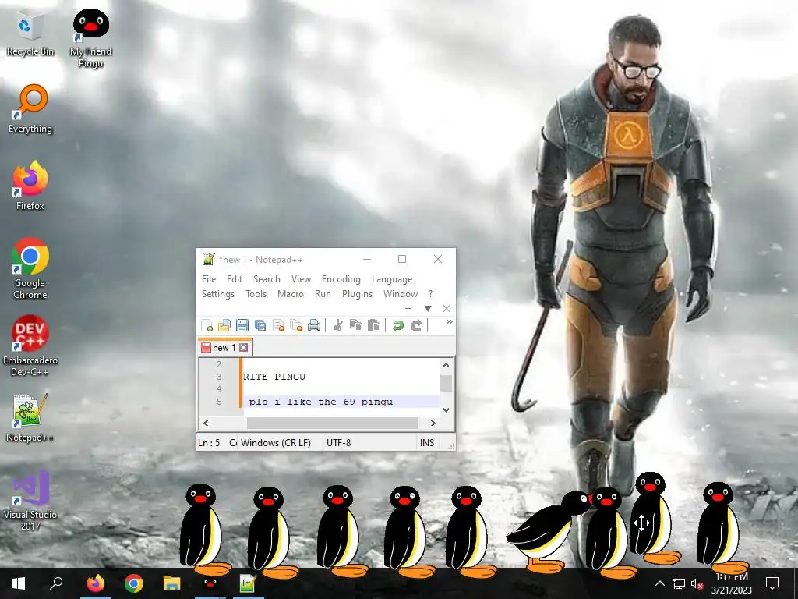
Task: Close the new 1 tab with its X
Action: [244, 347]
